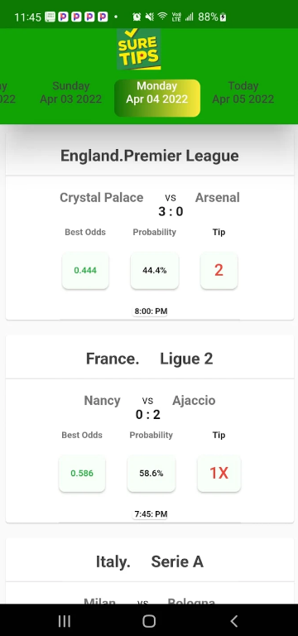298x636 pixels.
Task: Tap the muted sound status icon
Action: (149, 17)
